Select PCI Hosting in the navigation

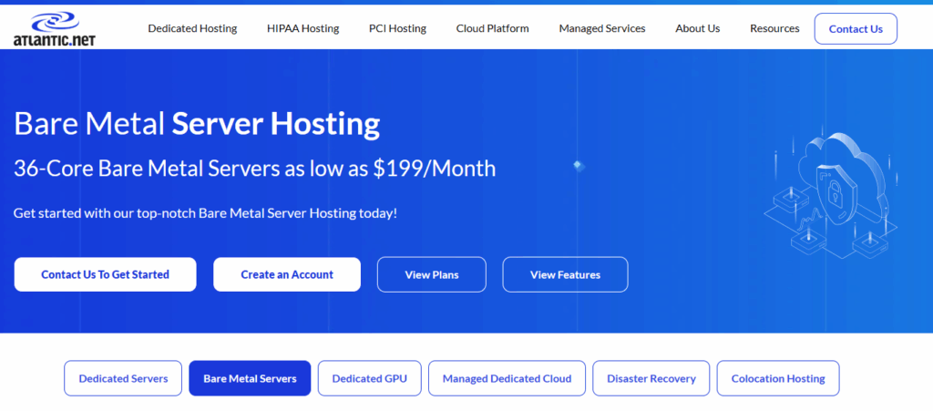tap(397, 28)
